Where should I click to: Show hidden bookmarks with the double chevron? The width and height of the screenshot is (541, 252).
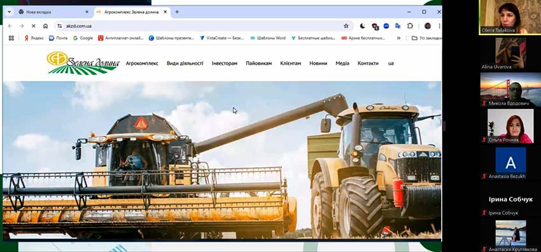coord(398,38)
